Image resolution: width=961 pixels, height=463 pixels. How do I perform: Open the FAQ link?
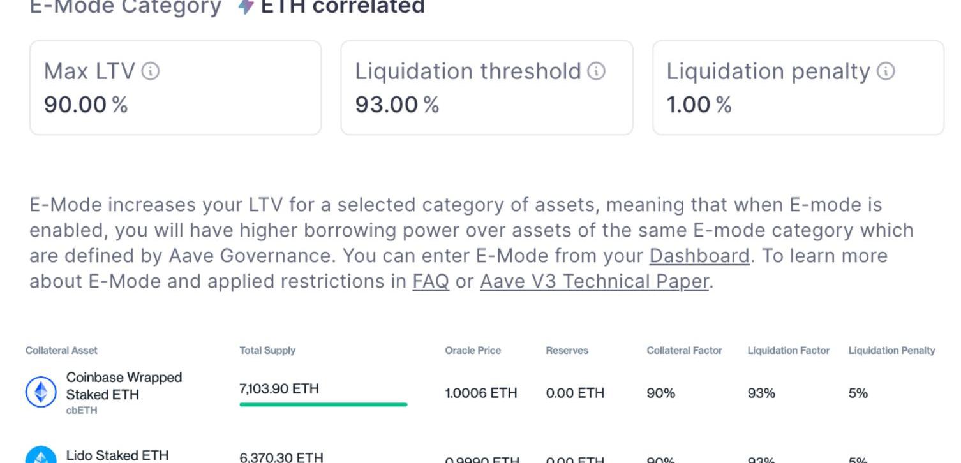pos(431,281)
